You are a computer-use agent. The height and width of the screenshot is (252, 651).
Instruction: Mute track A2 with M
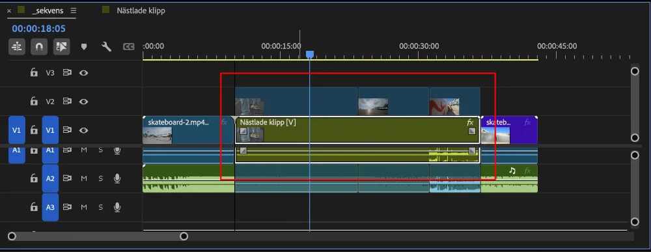click(84, 178)
